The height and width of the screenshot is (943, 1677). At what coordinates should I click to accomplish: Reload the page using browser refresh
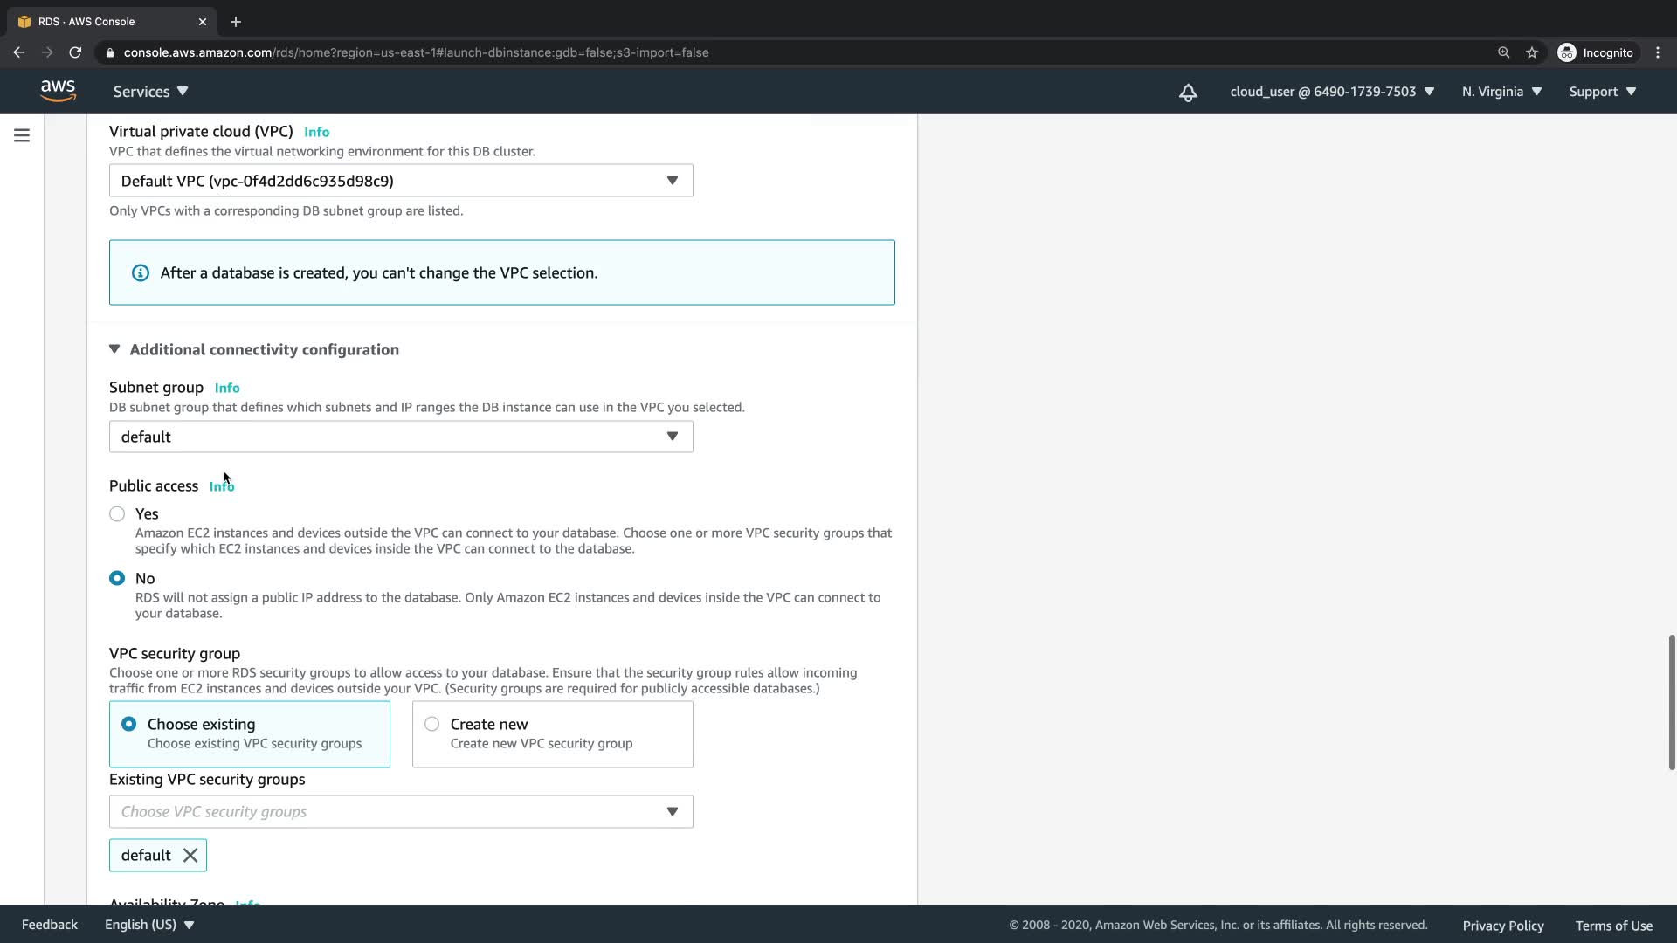click(x=75, y=52)
